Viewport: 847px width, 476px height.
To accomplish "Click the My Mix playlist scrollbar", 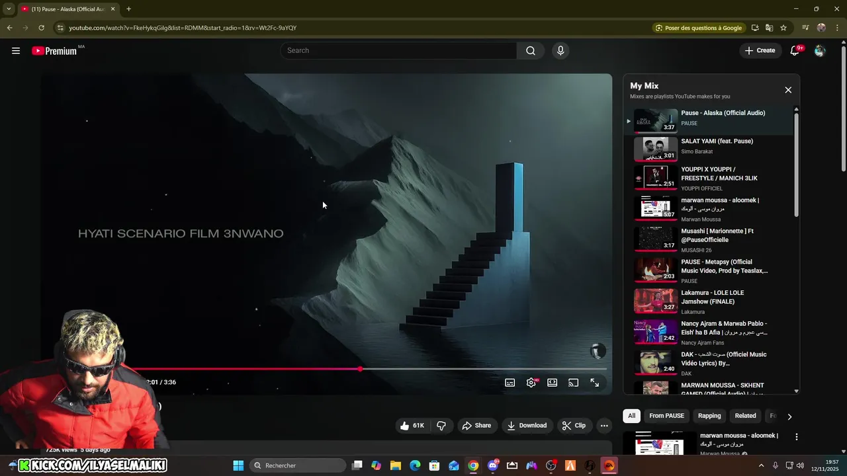I will [x=796, y=164].
